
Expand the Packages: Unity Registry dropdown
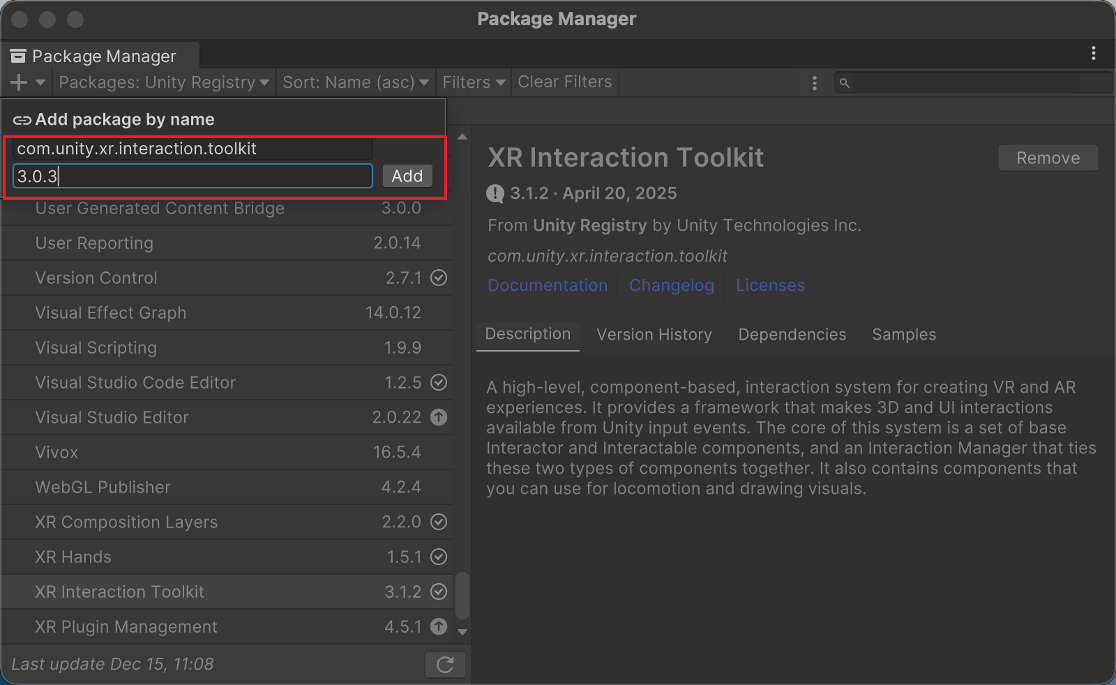164,82
